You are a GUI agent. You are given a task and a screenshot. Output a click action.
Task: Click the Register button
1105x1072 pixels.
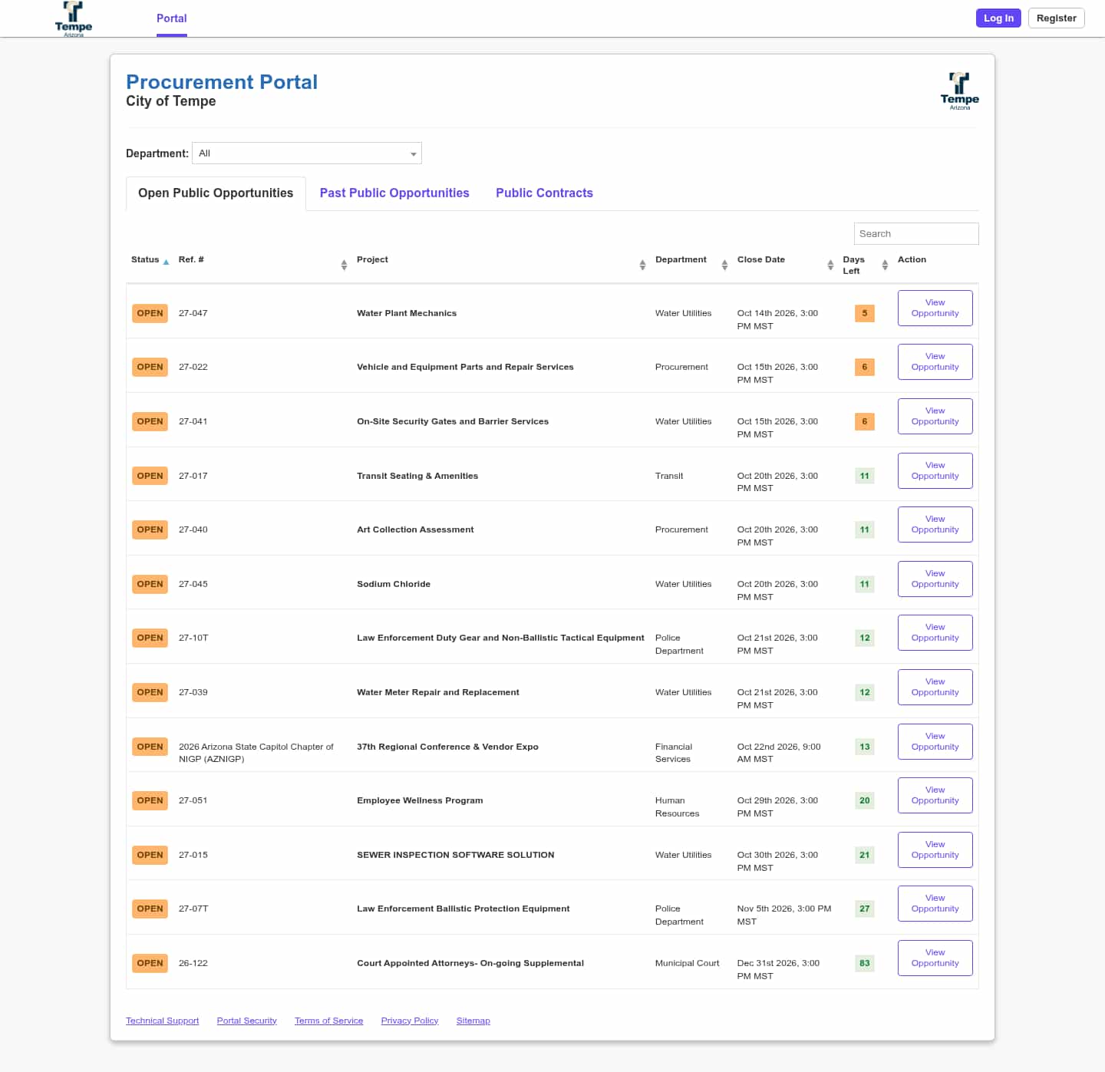tap(1056, 18)
